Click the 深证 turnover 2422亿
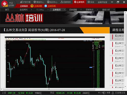The image size is (127, 95). tap(86, 93)
